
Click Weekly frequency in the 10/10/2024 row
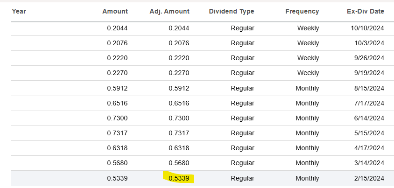tap(308, 28)
